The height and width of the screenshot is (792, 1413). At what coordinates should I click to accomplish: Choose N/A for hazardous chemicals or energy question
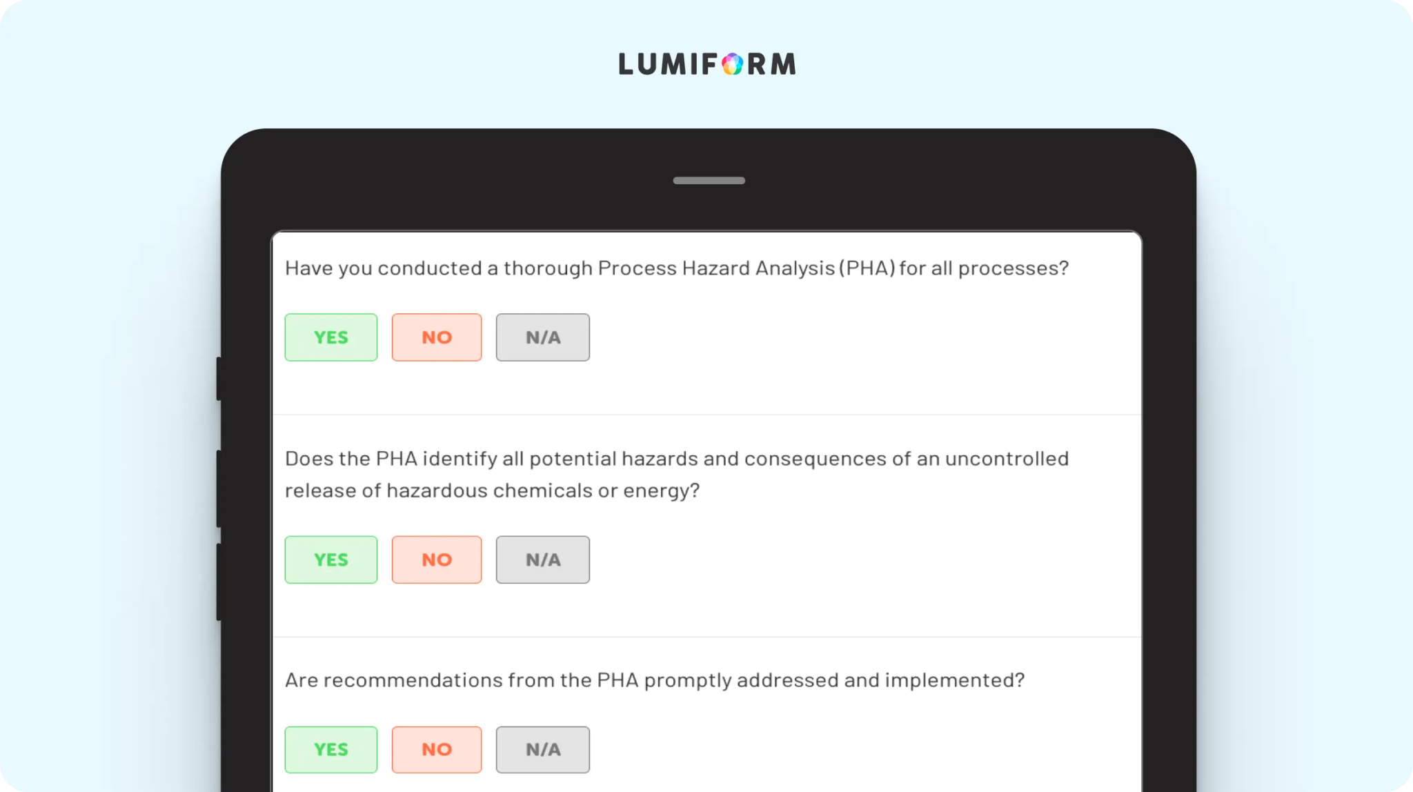click(x=543, y=560)
